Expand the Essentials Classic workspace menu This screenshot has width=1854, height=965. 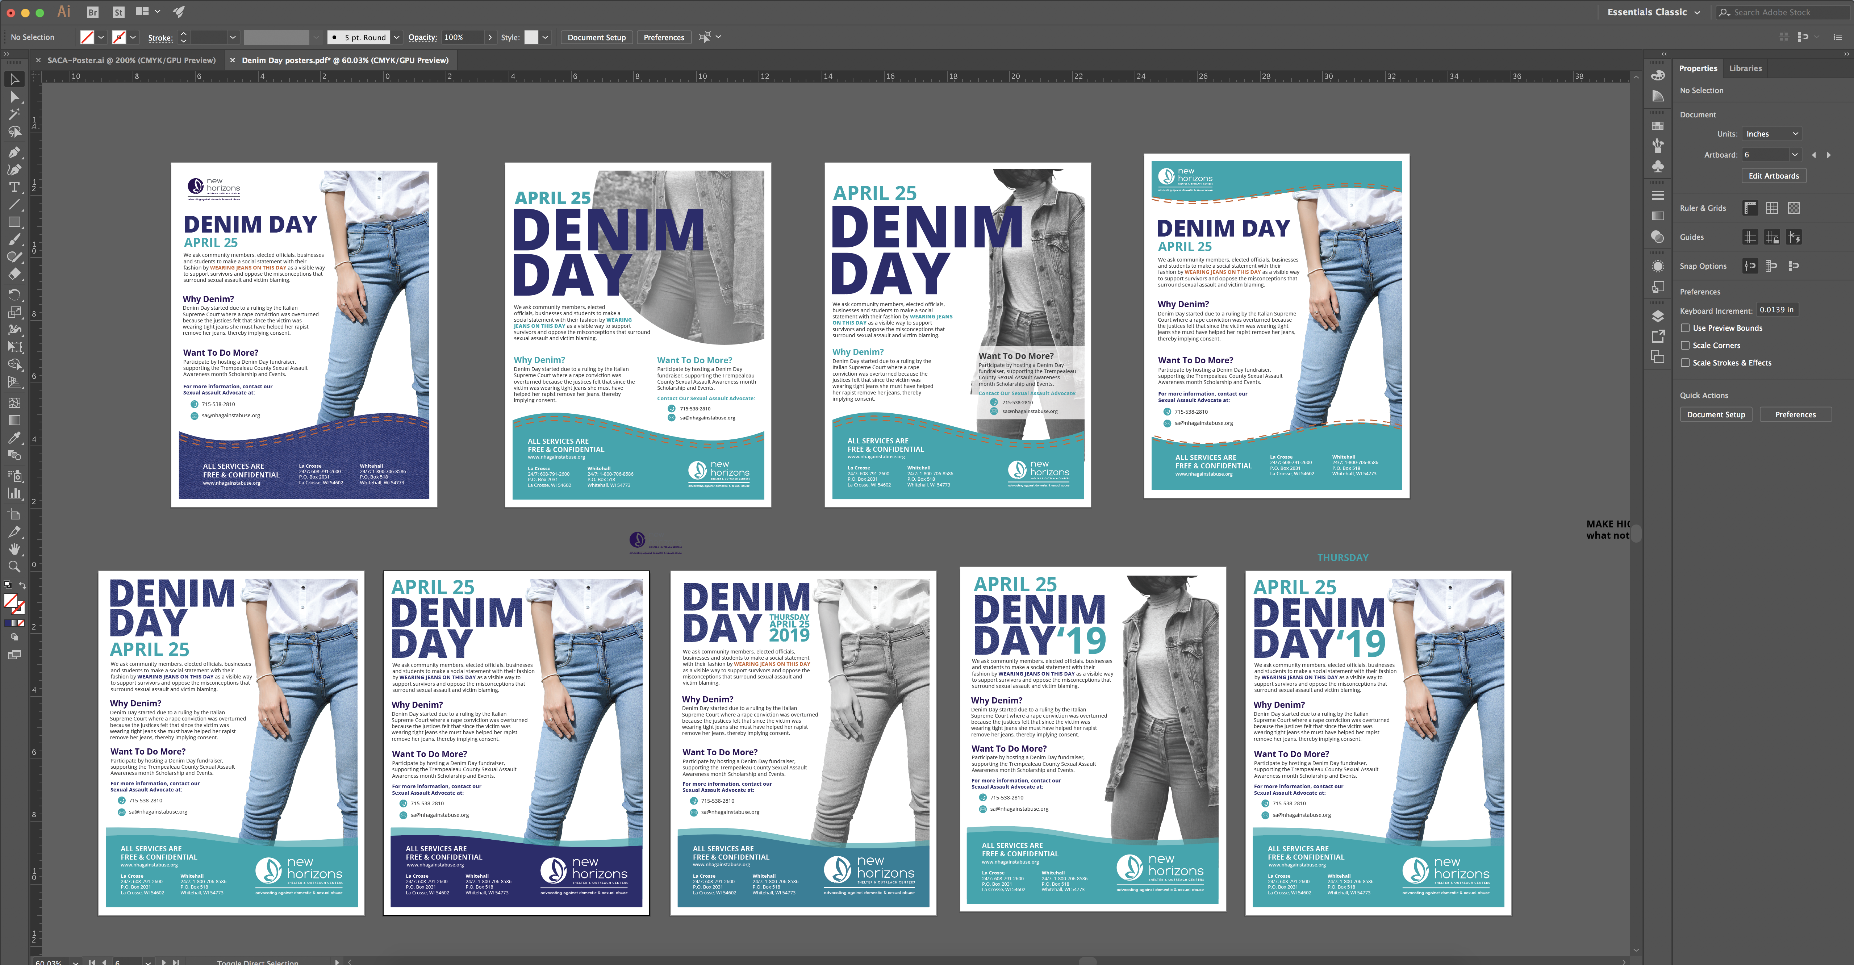point(1653,12)
